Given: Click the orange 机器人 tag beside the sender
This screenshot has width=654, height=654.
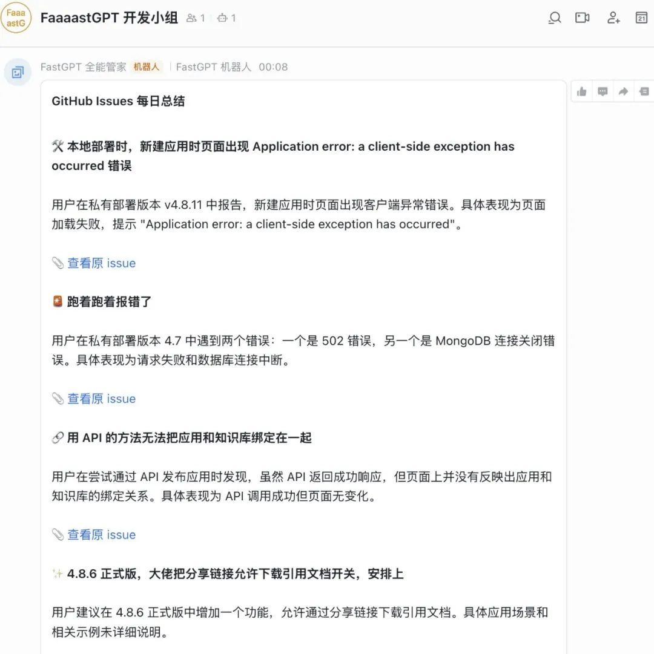Looking at the screenshot, I should 147,67.
